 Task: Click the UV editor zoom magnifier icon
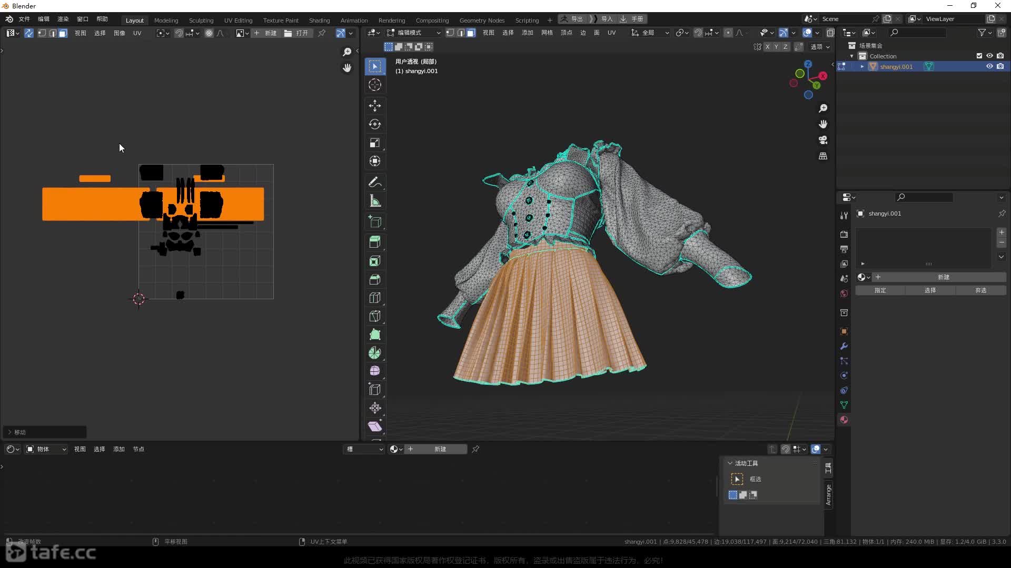347,52
